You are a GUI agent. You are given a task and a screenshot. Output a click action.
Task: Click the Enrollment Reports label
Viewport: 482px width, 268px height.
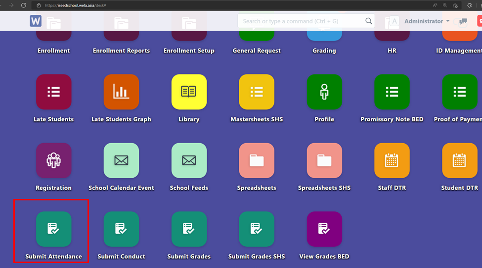pos(121,51)
